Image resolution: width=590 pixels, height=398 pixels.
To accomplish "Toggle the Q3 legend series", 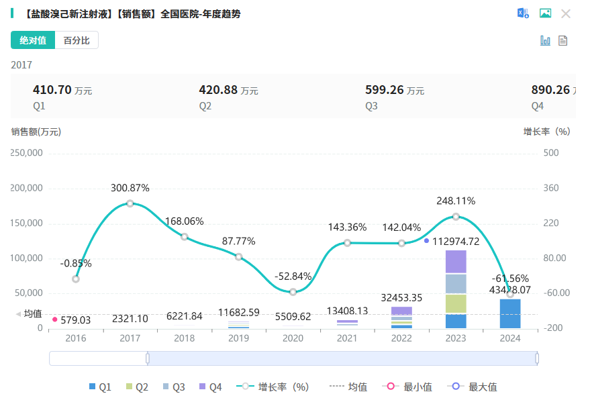I will [174, 387].
